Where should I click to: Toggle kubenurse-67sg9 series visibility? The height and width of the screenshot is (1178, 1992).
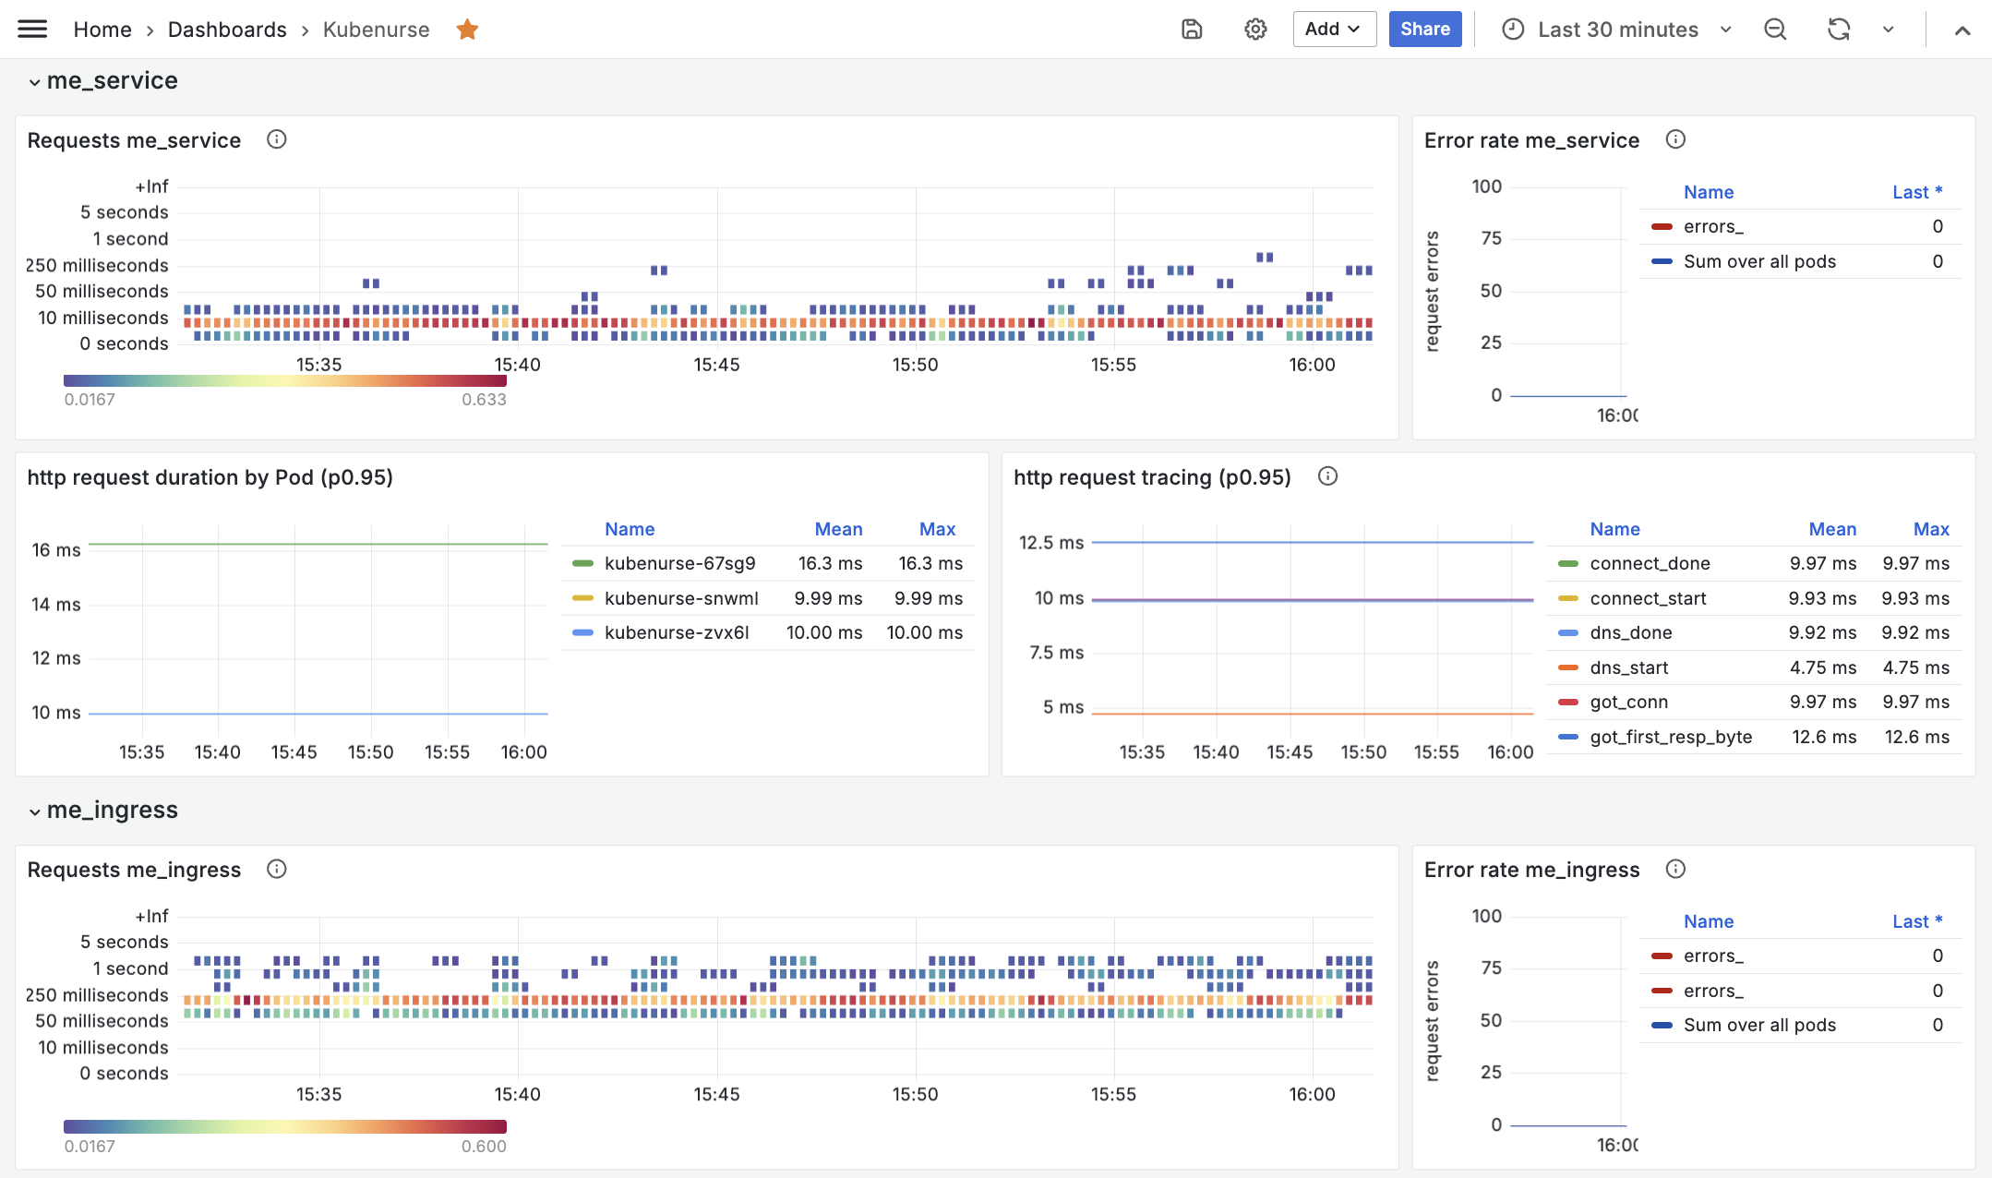coord(679,563)
